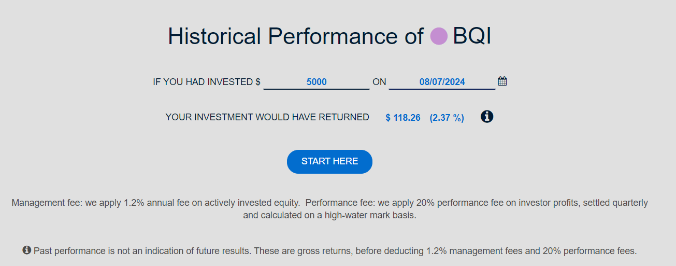Click the small info icon before disclaimer
Viewport: 676px width, 266px height.
click(x=27, y=250)
